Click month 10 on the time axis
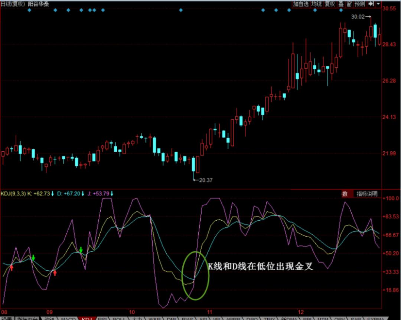Screen dimensions: 401x320 pyautogui.click(x=132, y=312)
